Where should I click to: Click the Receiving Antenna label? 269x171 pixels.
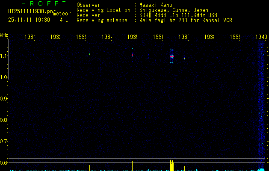[102, 21]
